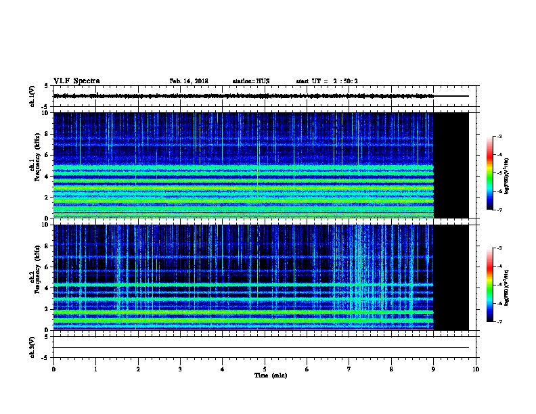
Task: Select the "start UT = 2 :50: 2" text
Action: (327, 81)
